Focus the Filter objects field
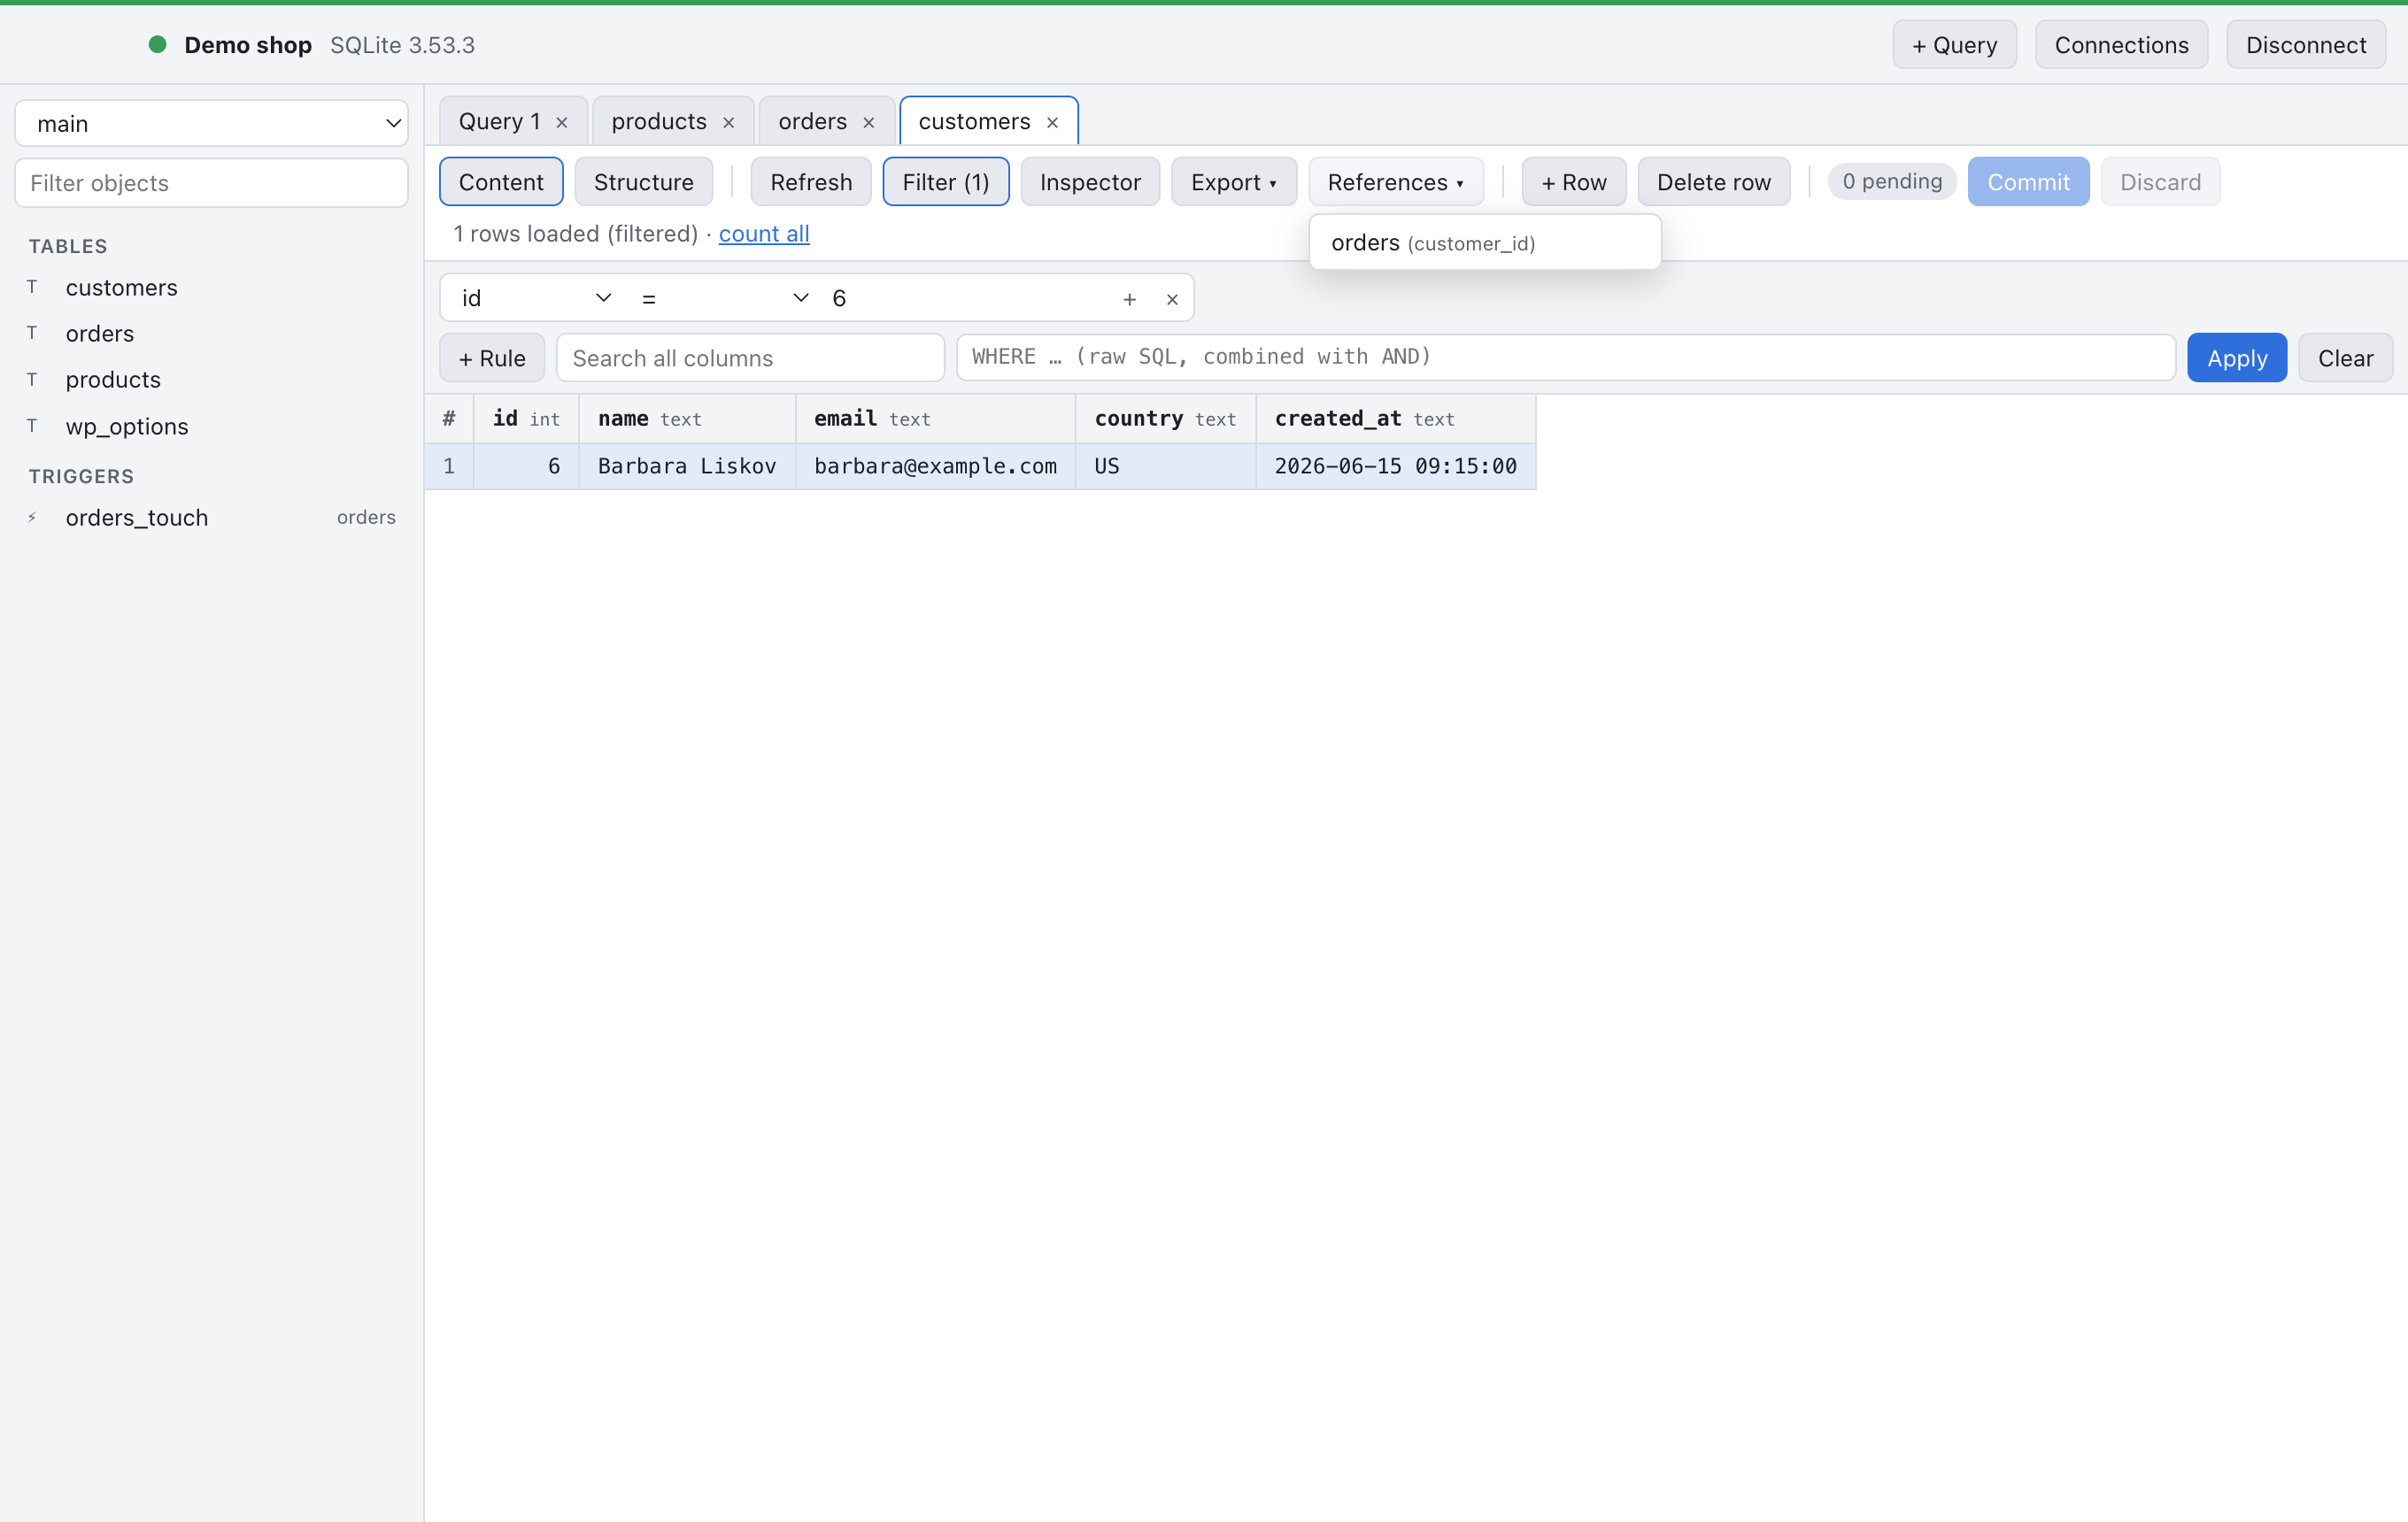Image resolution: width=2408 pixels, height=1522 pixels. (212, 183)
